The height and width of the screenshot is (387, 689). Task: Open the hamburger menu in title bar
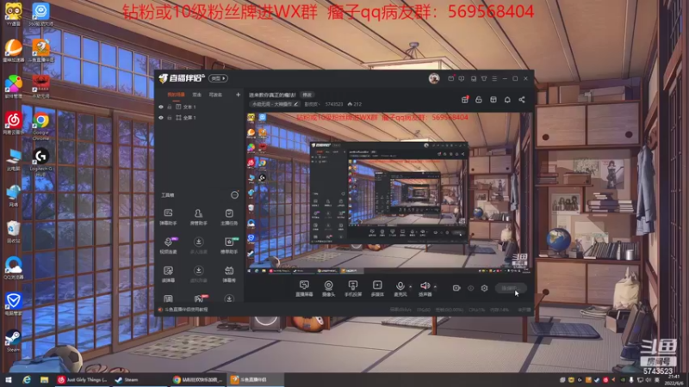(x=494, y=78)
